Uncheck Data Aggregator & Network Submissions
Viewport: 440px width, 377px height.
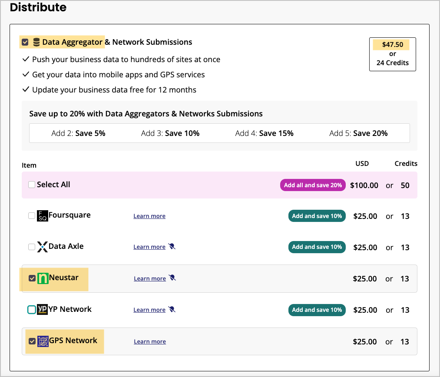[25, 43]
